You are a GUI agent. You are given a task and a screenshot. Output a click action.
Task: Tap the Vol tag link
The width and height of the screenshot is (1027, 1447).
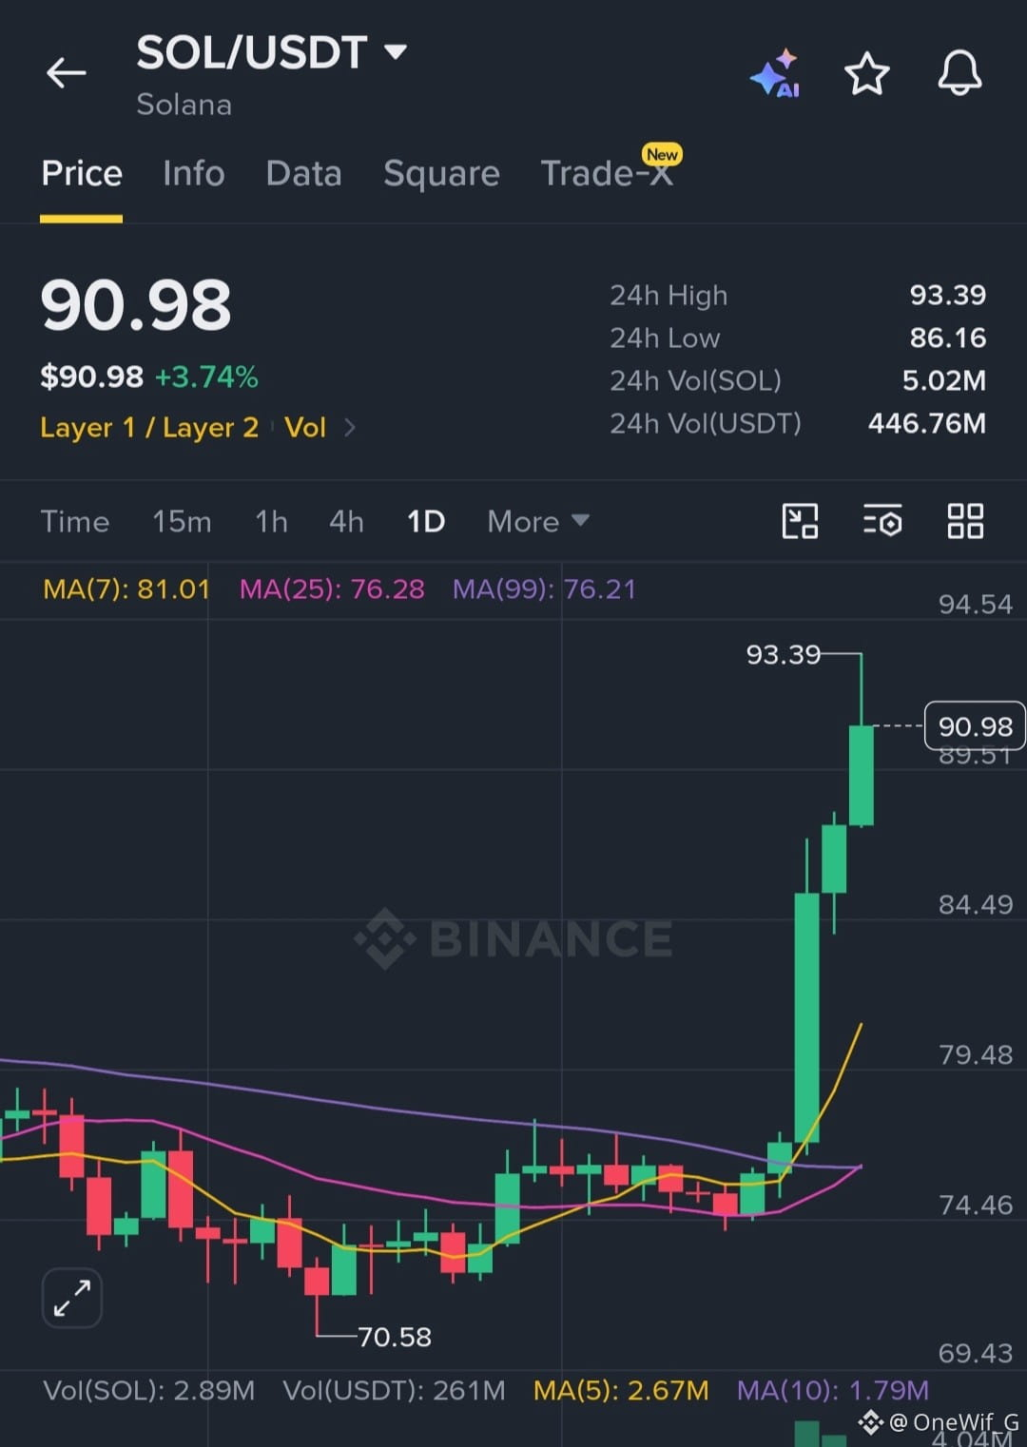305,428
